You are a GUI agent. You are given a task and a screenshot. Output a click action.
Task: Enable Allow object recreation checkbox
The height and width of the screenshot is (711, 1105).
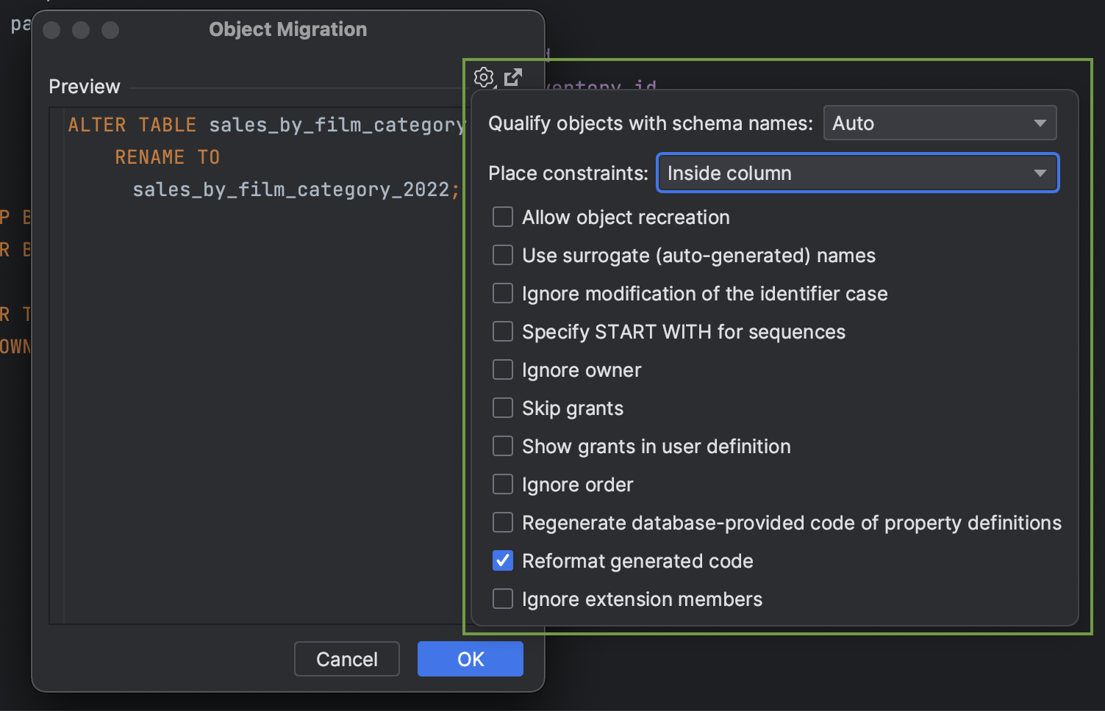point(503,217)
